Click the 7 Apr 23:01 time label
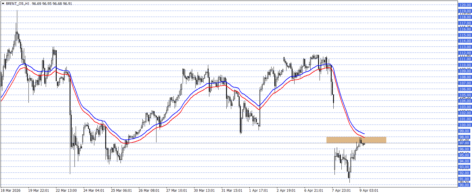This screenshot has height=194, width=472. pos(341,191)
